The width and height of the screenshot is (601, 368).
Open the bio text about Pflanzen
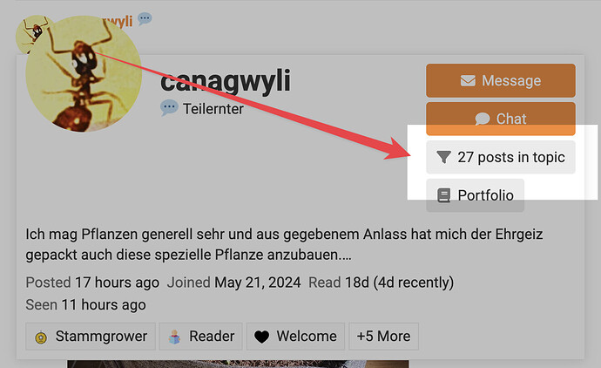(284, 244)
